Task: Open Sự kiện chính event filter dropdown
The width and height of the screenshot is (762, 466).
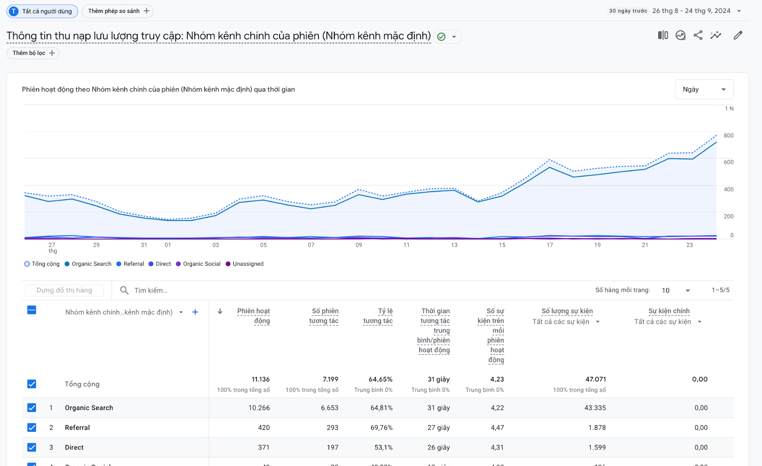Action: [x=668, y=322]
